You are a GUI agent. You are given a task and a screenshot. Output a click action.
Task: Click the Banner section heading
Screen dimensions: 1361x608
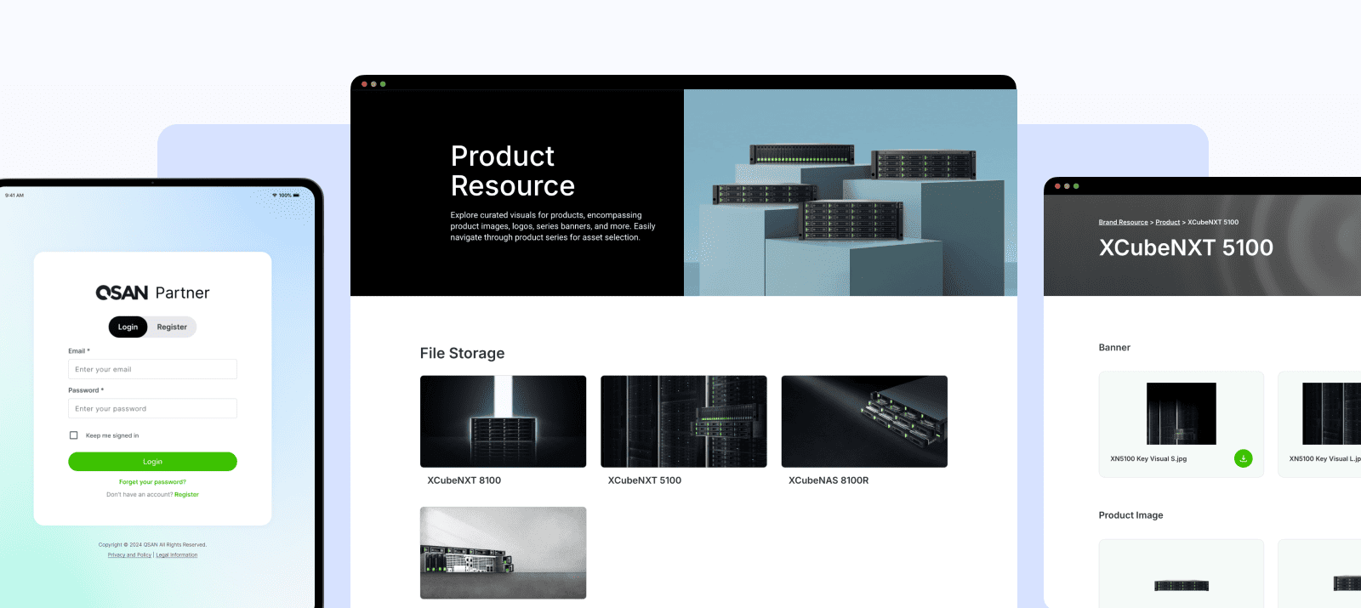pos(1114,348)
